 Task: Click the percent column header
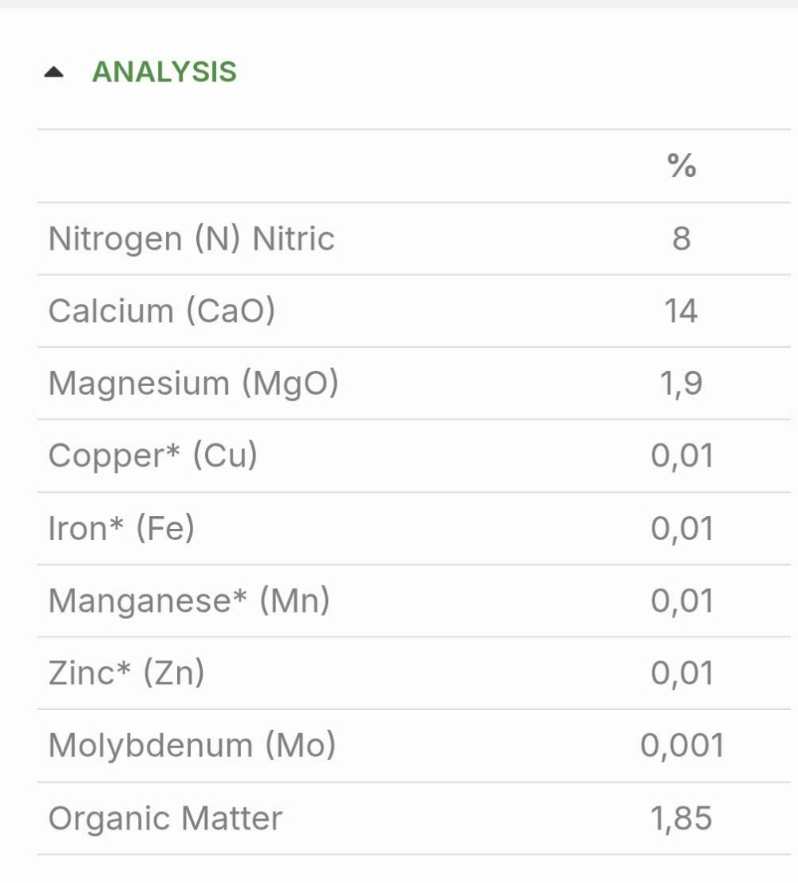[x=681, y=166]
